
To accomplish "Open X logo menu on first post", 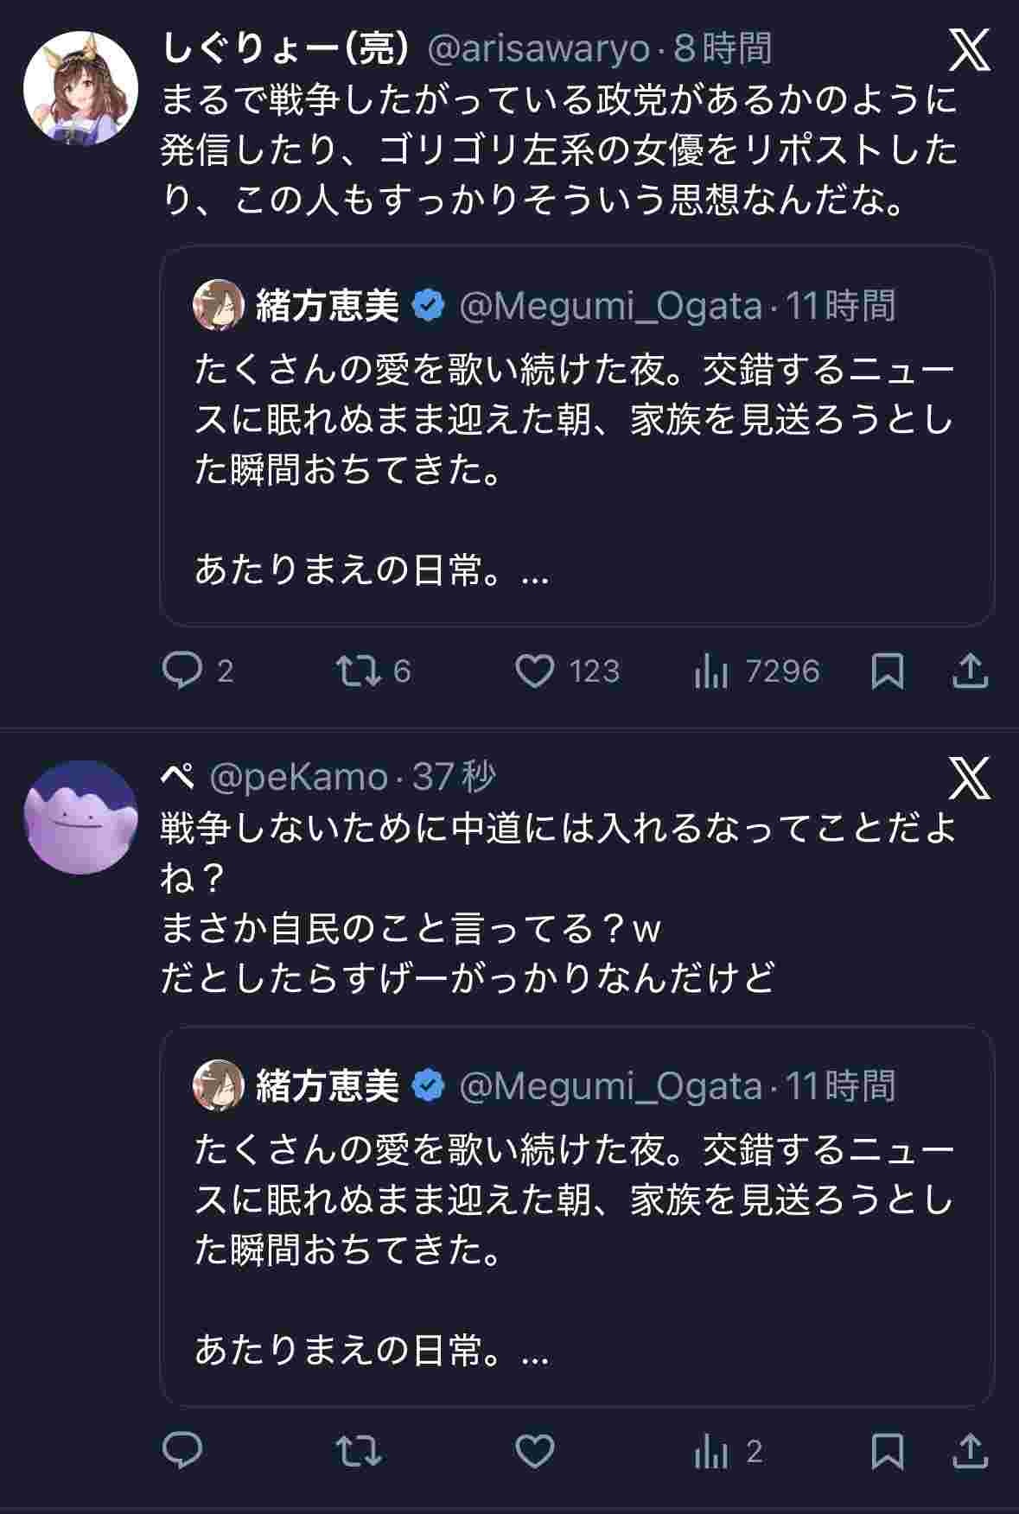I will pyautogui.click(x=970, y=50).
